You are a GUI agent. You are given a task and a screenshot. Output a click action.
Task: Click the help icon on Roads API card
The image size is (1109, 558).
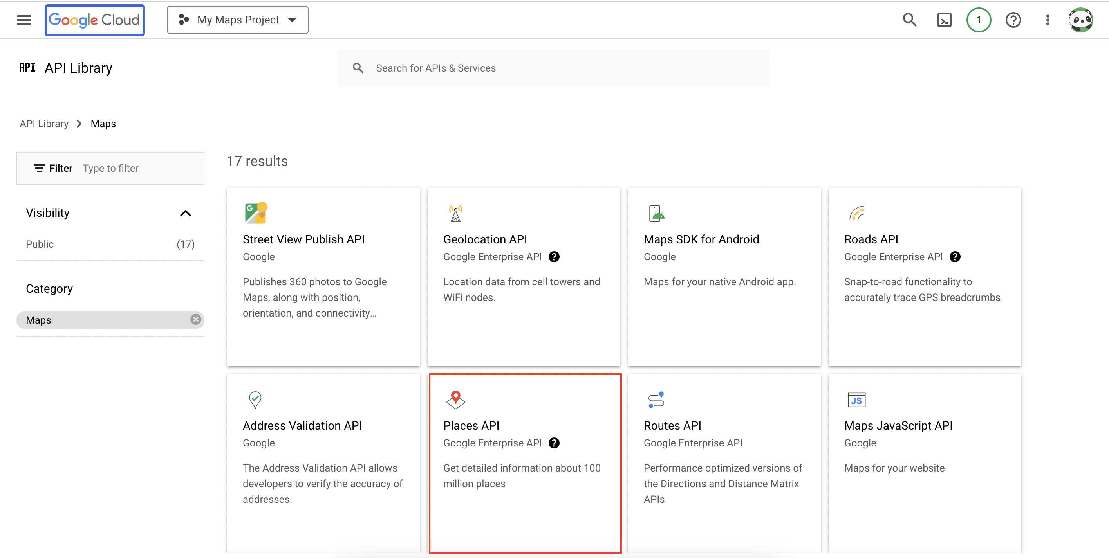[x=955, y=257]
